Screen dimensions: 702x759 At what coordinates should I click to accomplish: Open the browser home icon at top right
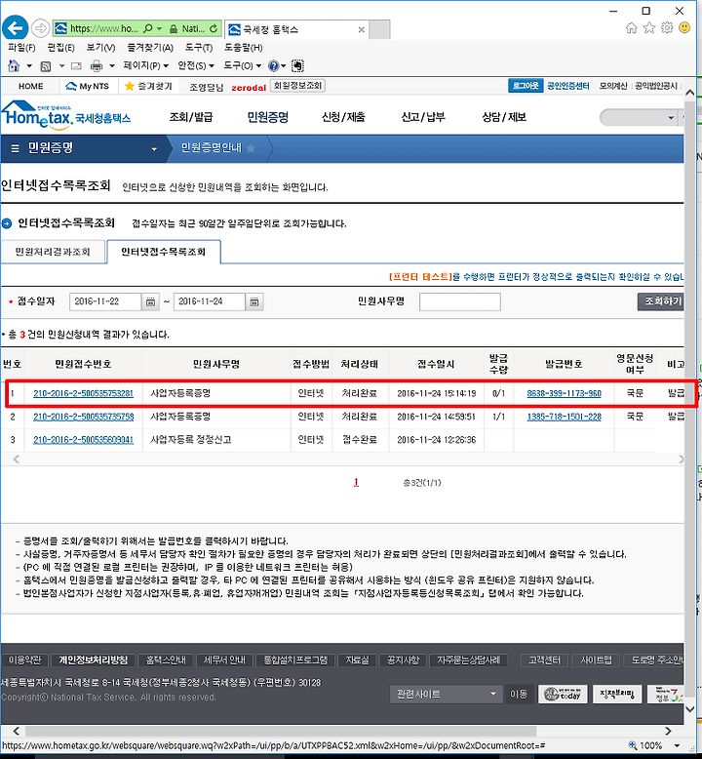pyautogui.click(x=632, y=27)
